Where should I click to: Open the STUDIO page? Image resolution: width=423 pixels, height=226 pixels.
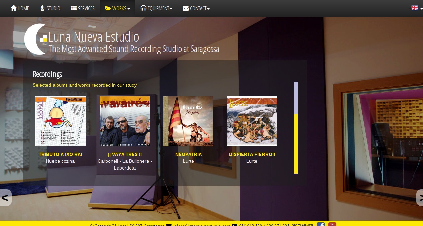pos(50,8)
